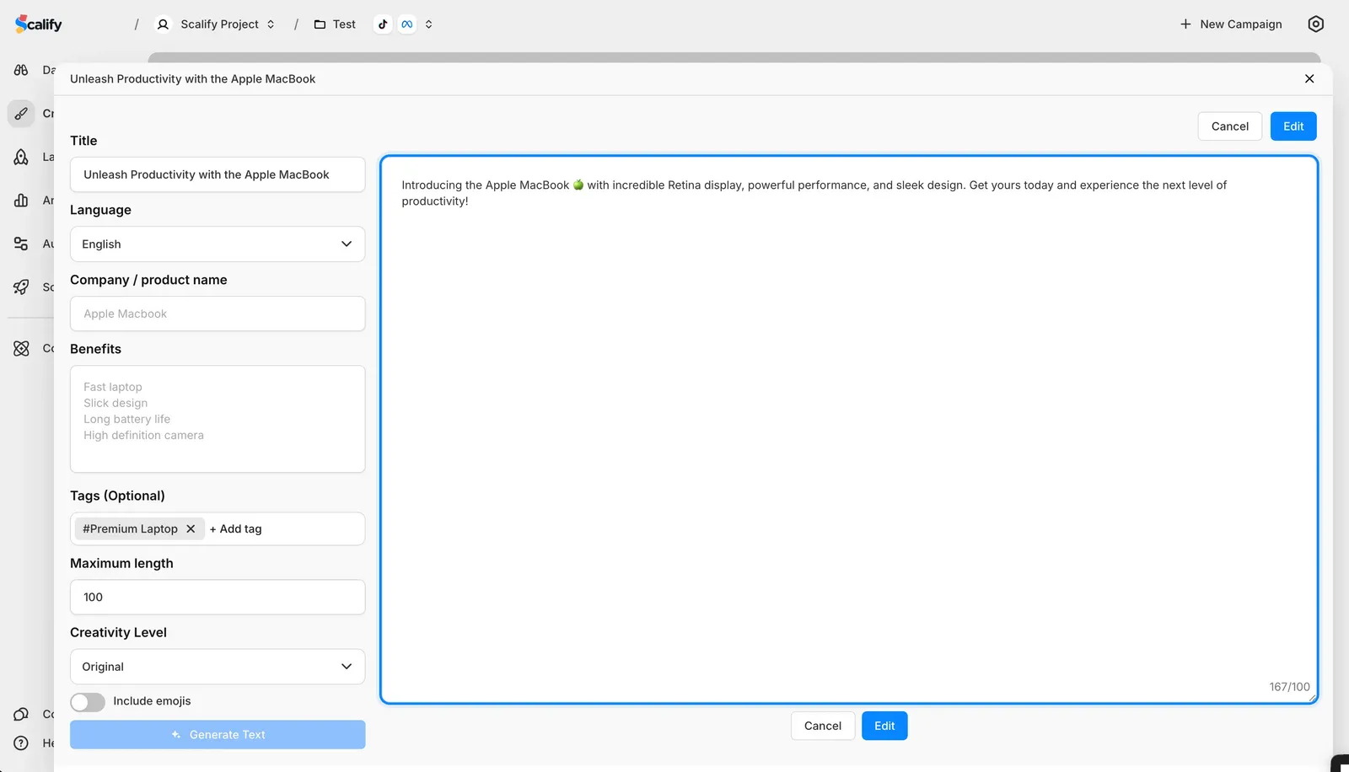Click the Meta platform icon

tap(407, 24)
